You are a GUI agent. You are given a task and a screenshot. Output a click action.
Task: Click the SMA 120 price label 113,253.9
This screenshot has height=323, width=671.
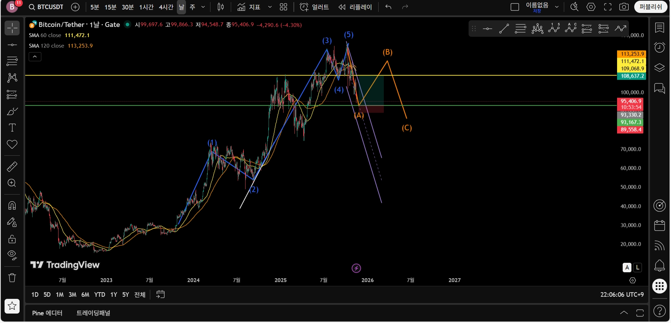point(631,54)
